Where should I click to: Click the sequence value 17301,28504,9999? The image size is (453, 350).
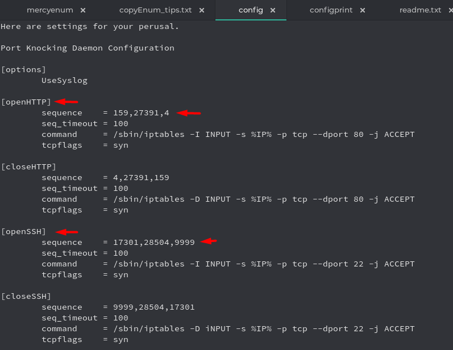pyautogui.click(x=153, y=242)
